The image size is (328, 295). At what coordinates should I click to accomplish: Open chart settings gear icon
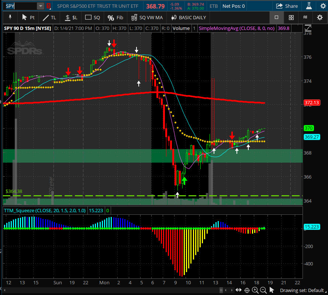pyautogui.click(x=320, y=17)
